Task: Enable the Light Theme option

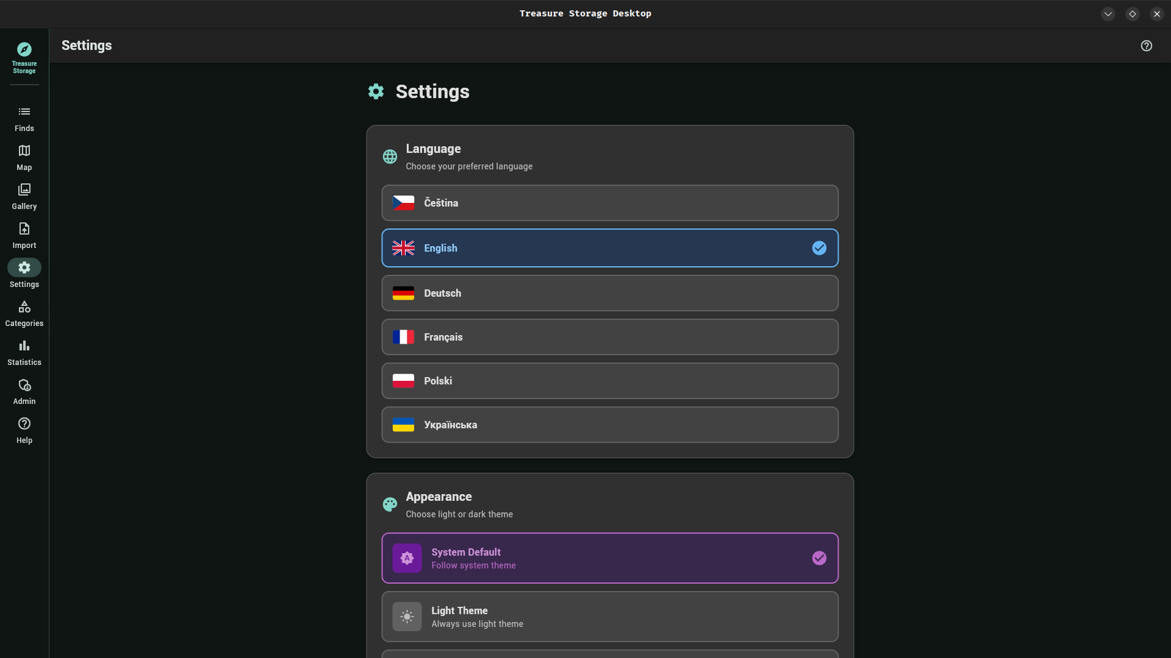Action: (x=610, y=616)
